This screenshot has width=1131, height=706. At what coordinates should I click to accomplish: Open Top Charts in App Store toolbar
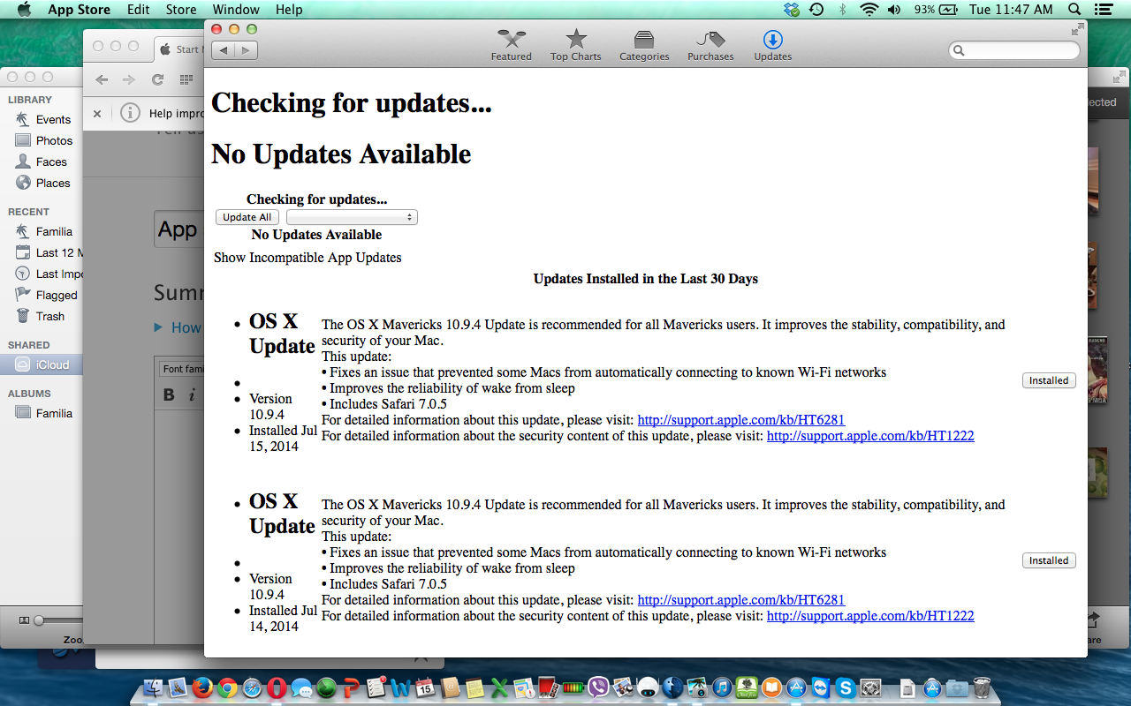click(575, 45)
